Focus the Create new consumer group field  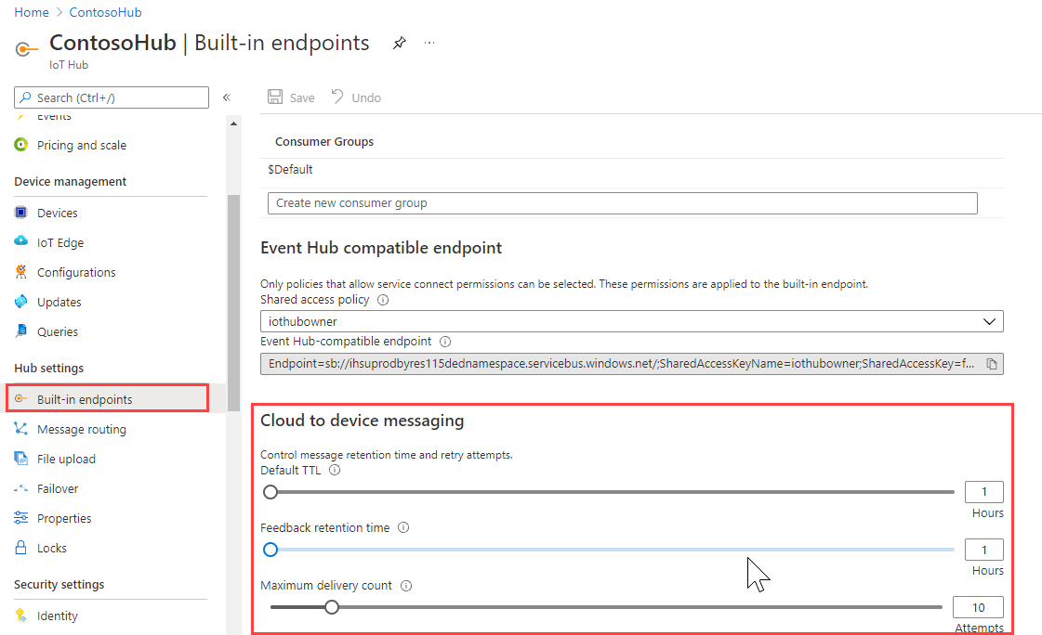(x=622, y=203)
